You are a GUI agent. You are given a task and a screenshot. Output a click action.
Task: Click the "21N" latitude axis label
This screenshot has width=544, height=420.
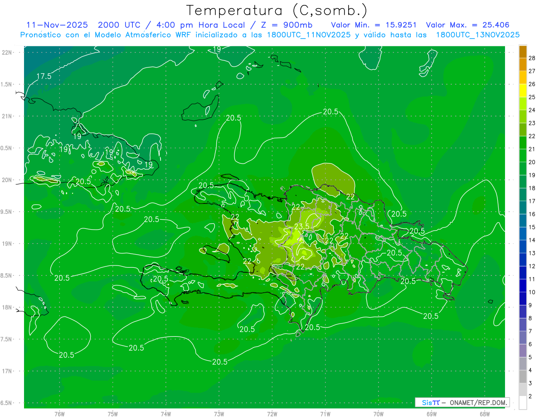click(7, 116)
